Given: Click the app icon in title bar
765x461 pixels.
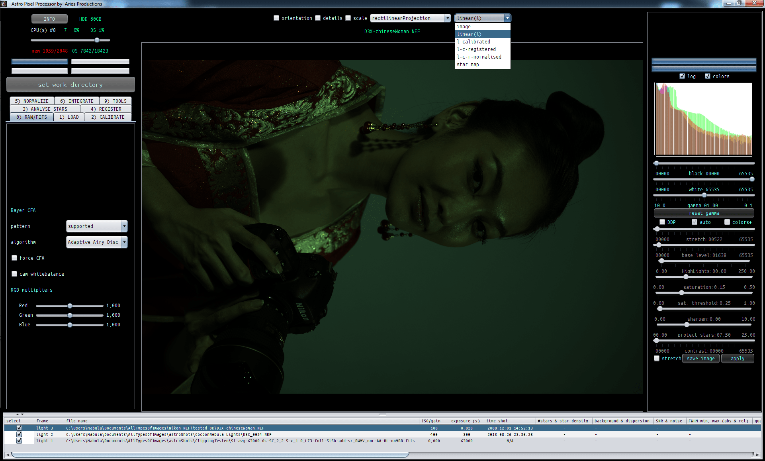Looking at the screenshot, I should coord(4,4).
